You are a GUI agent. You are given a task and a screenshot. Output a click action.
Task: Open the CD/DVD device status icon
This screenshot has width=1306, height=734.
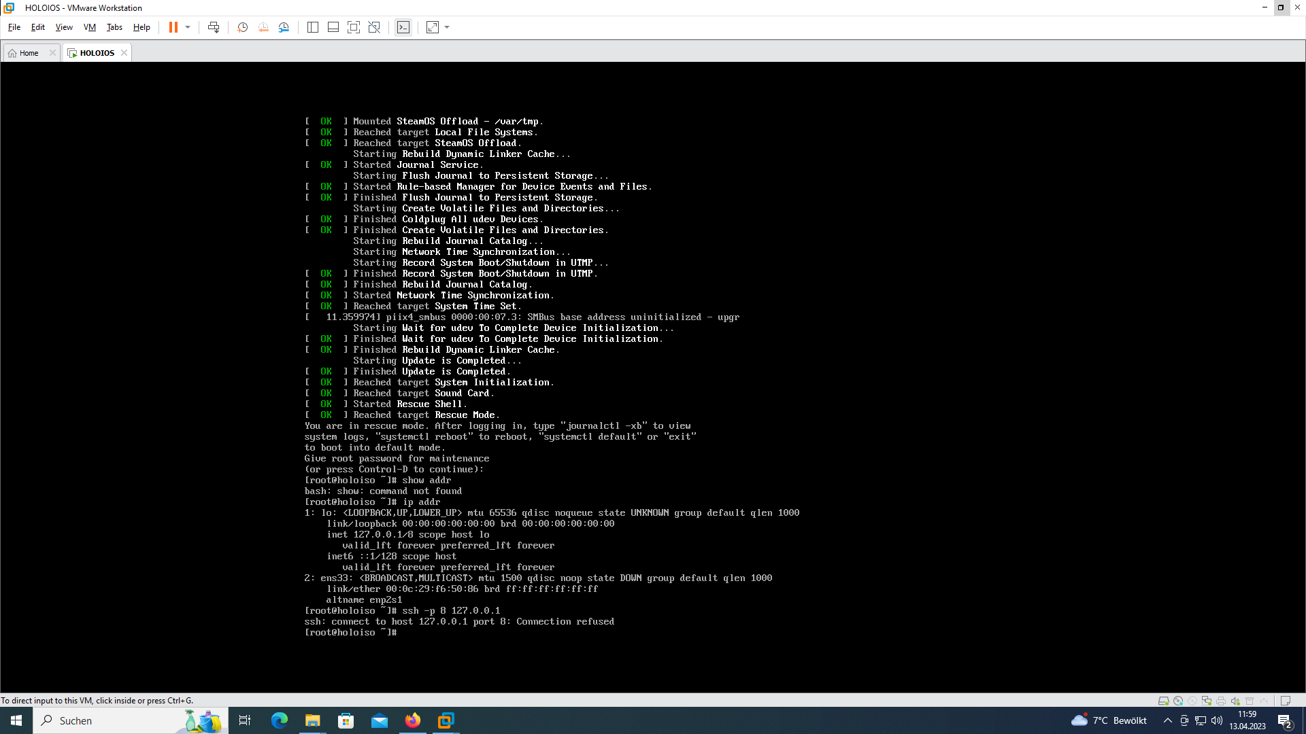[x=1178, y=701]
